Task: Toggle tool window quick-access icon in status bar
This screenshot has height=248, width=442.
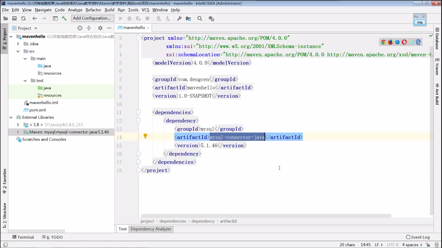Action: point(5,245)
